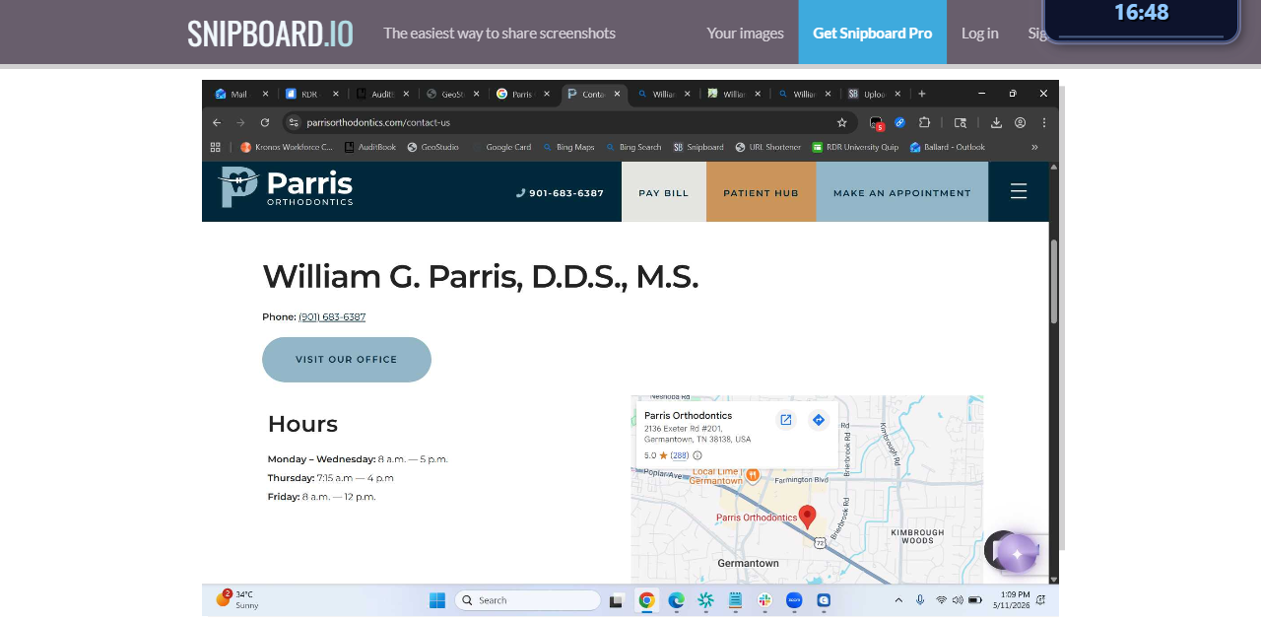Click VISIT OUR OFFICE button
This screenshot has height=622, width=1261.
click(347, 360)
